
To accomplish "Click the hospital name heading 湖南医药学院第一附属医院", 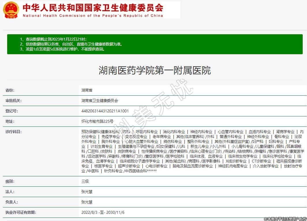I will (155, 70).
